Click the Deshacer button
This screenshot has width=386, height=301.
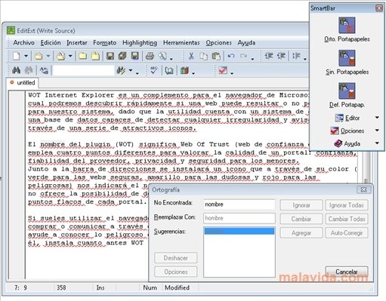(x=176, y=258)
